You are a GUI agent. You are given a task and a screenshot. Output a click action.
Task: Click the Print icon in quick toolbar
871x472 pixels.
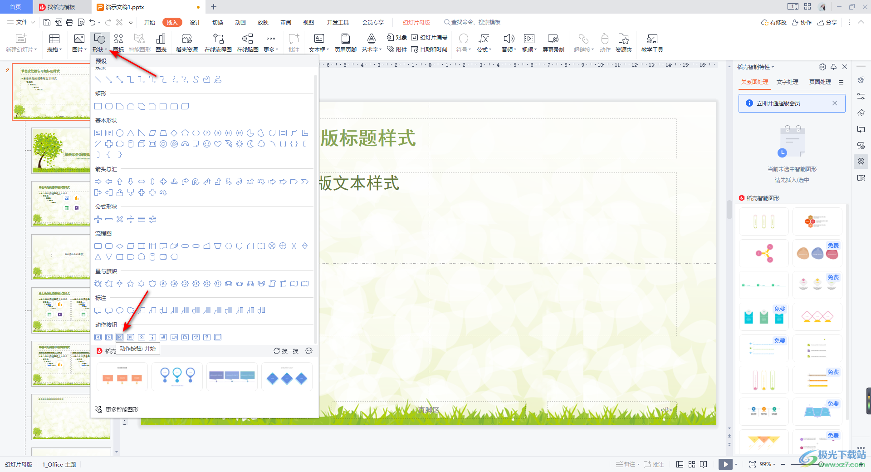[69, 22]
